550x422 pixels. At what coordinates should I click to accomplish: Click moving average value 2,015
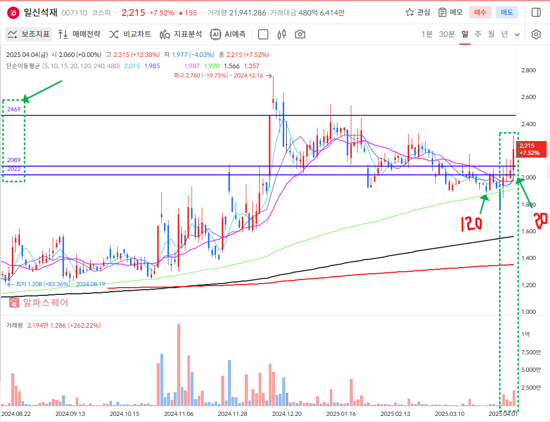tap(132, 66)
